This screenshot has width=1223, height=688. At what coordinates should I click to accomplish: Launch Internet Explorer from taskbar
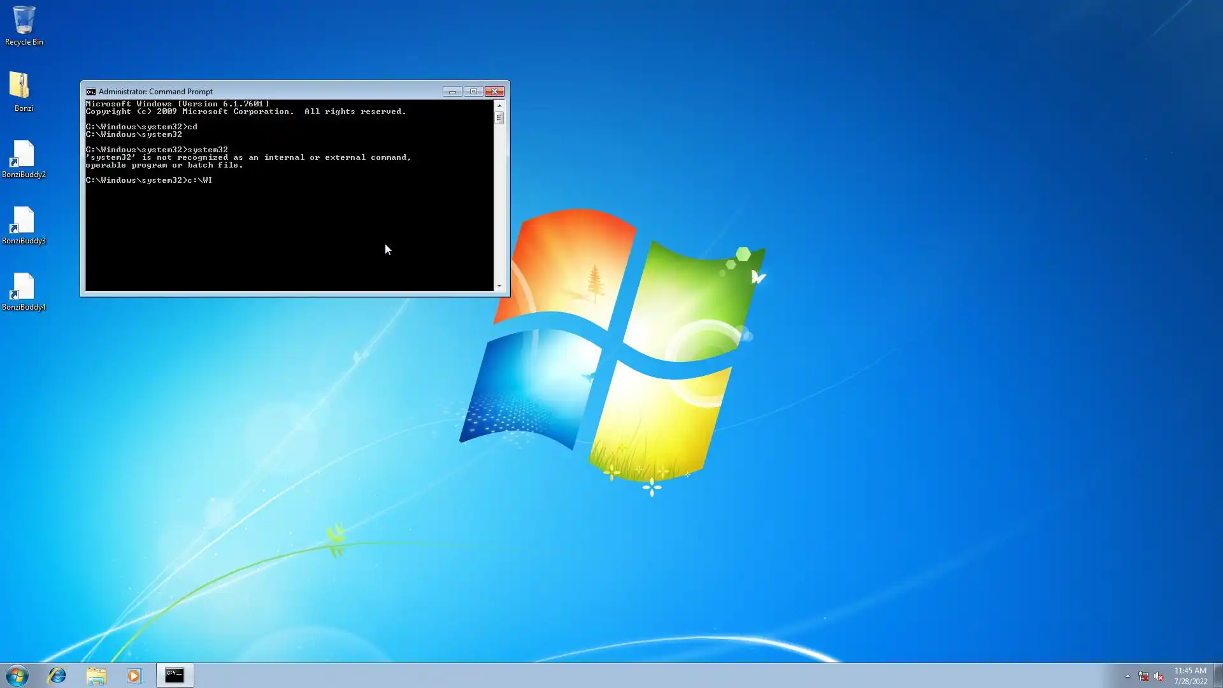pos(57,675)
